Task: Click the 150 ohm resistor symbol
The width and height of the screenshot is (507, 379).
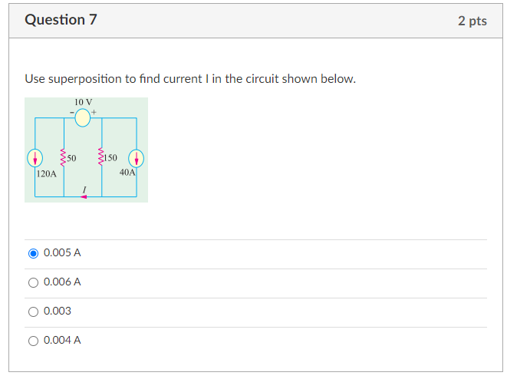Action: tap(101, 157)
